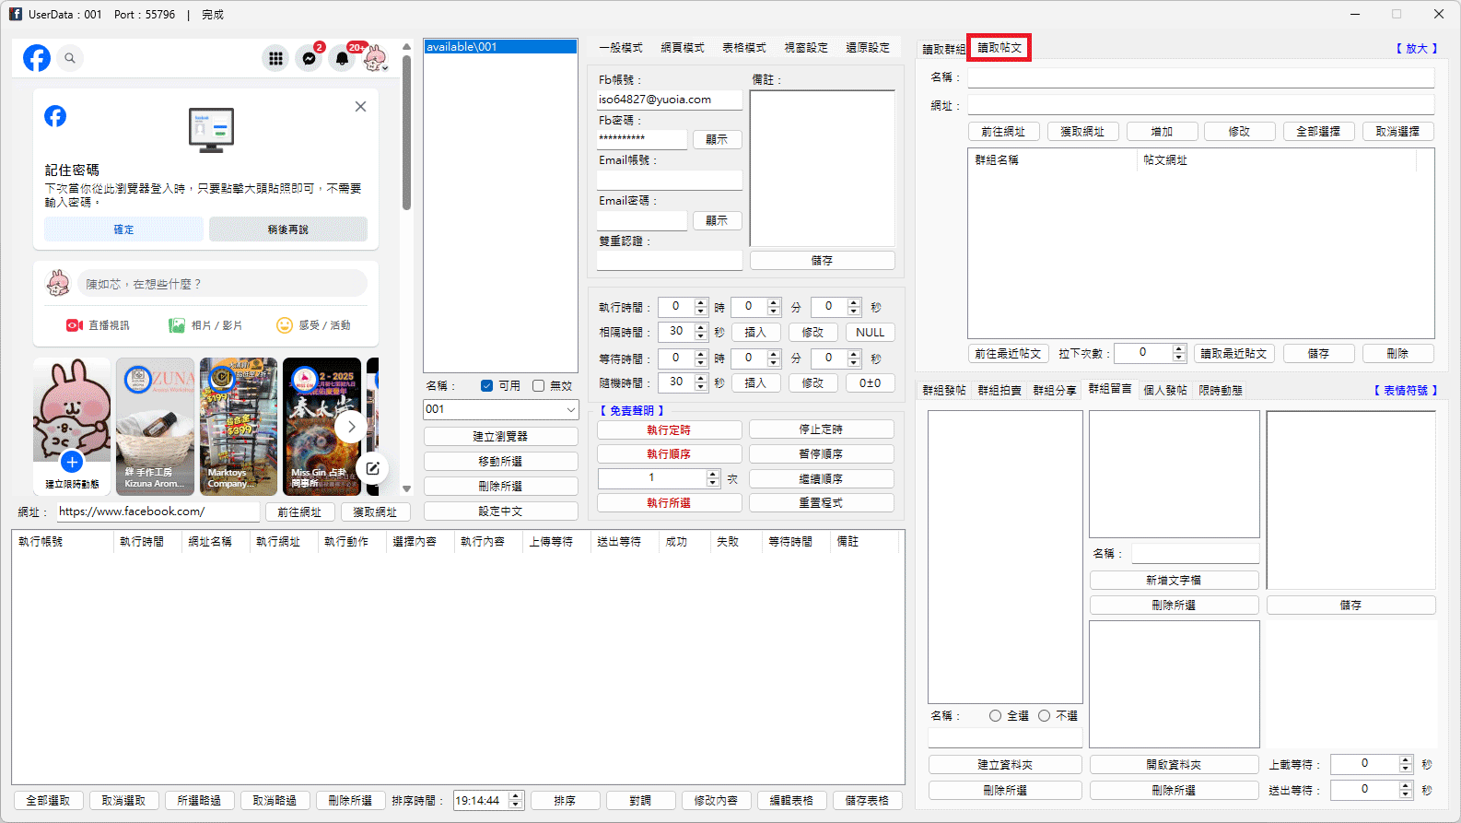
Task: Click the 設定中文 button
Action: click(500, 511)
